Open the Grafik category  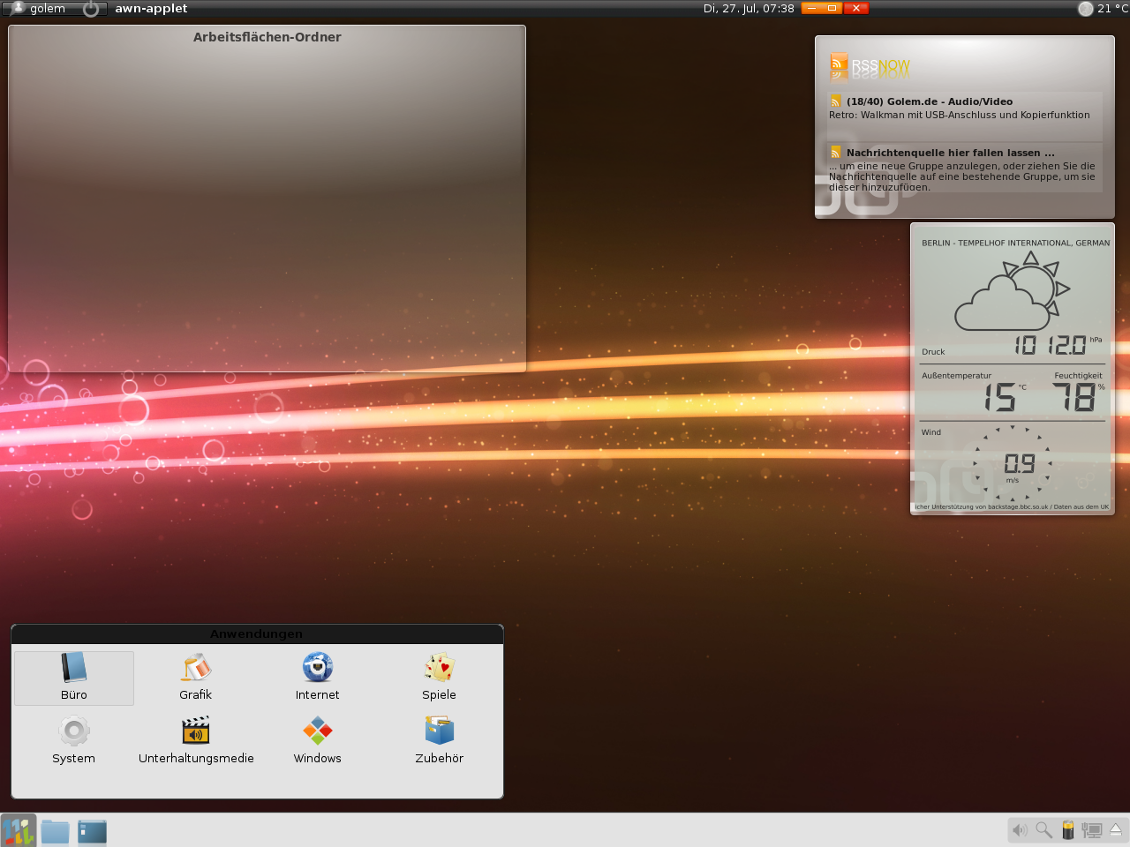tap(196, 678)
